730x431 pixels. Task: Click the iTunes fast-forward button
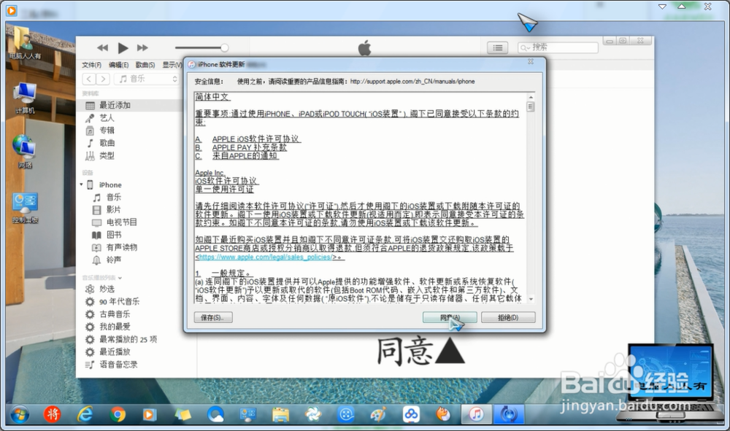tap(142, 47)
